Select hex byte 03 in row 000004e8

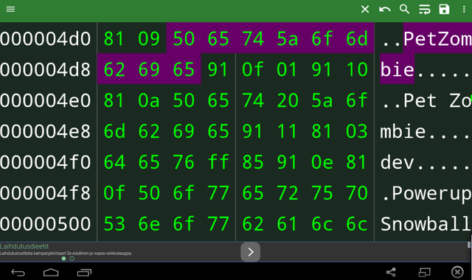click(x=357, y=131)
